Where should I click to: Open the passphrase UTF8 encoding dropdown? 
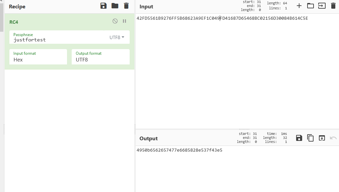(x=117, y=37)
